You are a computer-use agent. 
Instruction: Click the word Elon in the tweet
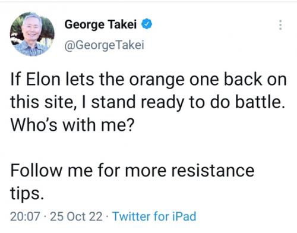pos(43,79)
